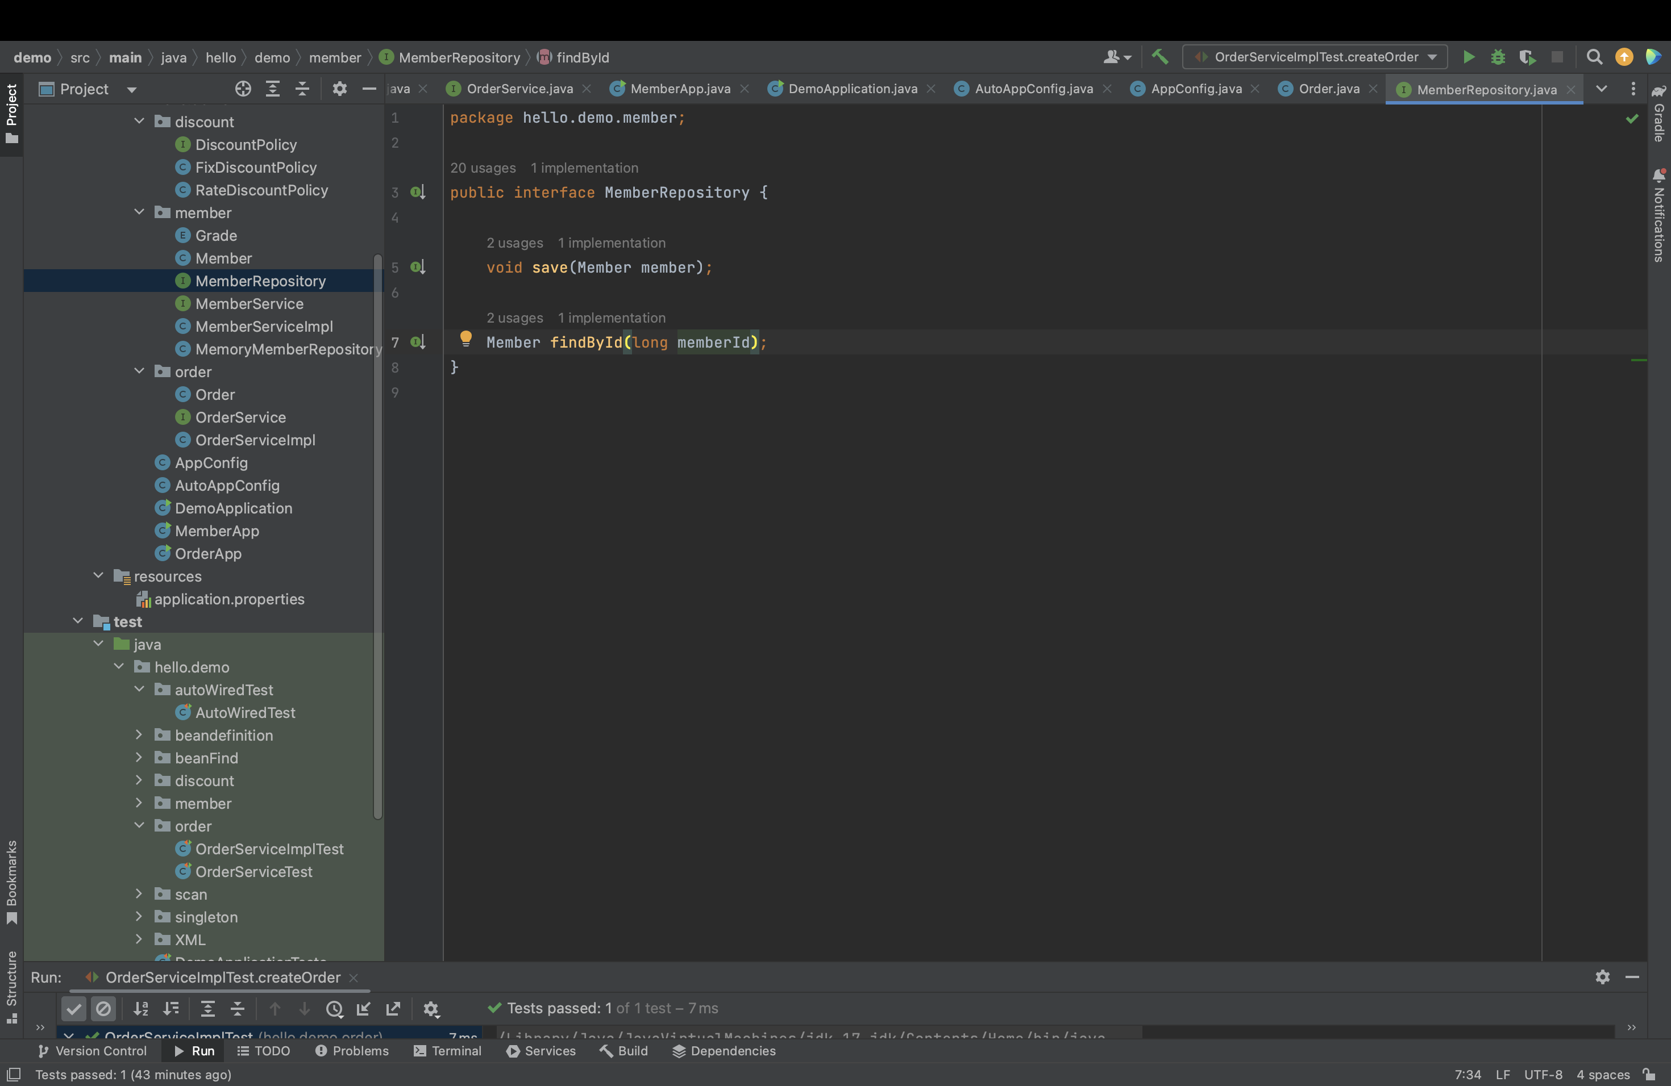Collapse all in Project panel toolbar

pos(302,89)
